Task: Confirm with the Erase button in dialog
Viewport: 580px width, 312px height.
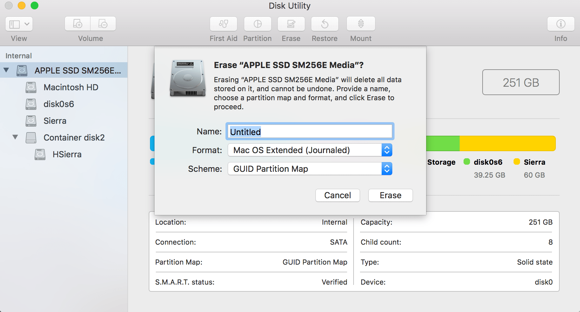Action: [391, 195]
